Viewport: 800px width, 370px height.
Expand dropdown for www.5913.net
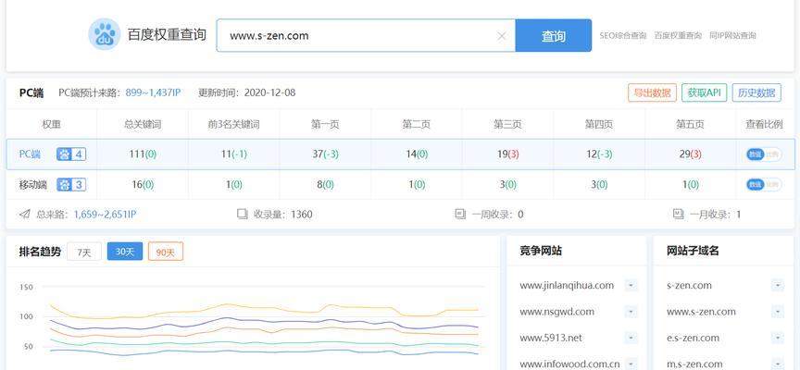pos(631,338)
